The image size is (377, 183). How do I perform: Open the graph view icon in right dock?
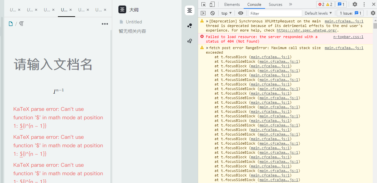190,26
